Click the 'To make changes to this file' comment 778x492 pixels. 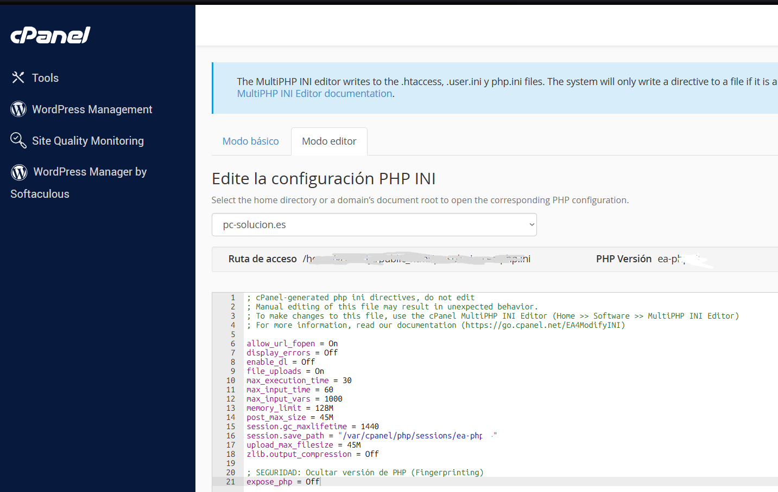(x=493, y=316)
